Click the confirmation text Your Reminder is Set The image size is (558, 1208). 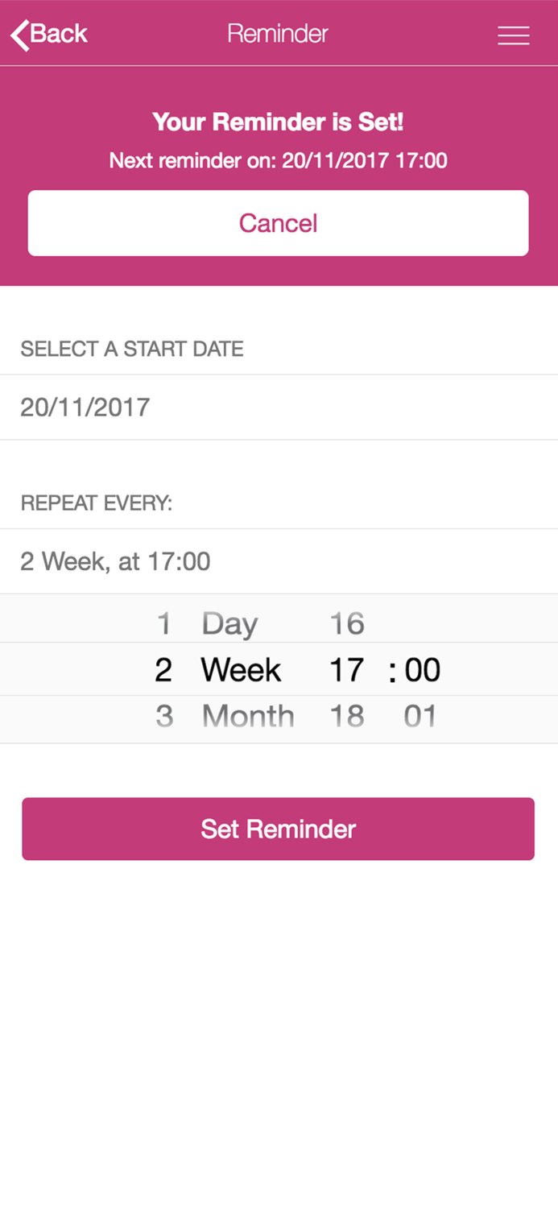pos(278,122)
